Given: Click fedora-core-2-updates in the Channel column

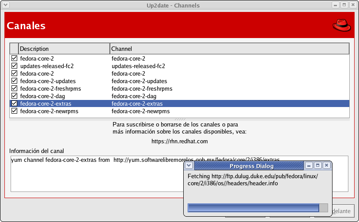Looking at the screenshot, I should 139,81.
